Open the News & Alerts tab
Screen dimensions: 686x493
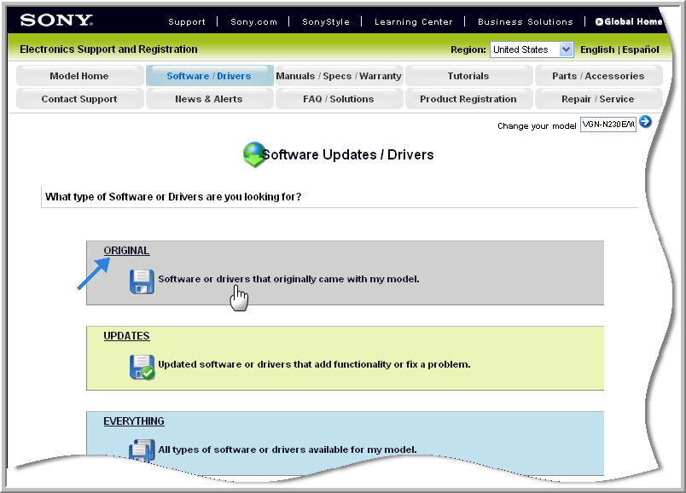tap(209, 99)
